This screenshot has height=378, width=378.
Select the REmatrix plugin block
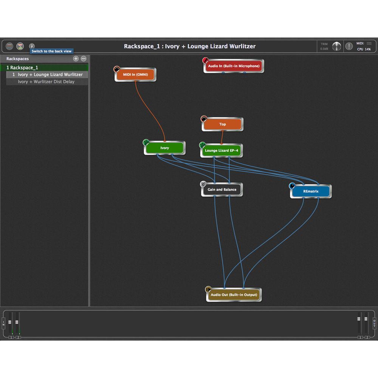(311, 191)
